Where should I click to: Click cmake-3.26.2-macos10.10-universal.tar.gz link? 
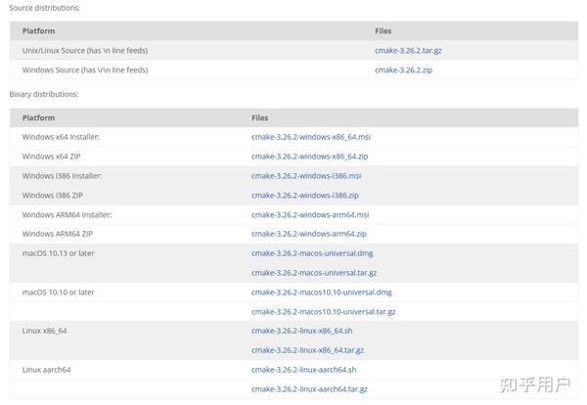[323, 311]
